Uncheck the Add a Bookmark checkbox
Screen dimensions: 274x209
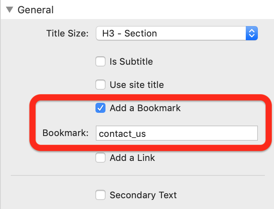[x=100, y=108]
